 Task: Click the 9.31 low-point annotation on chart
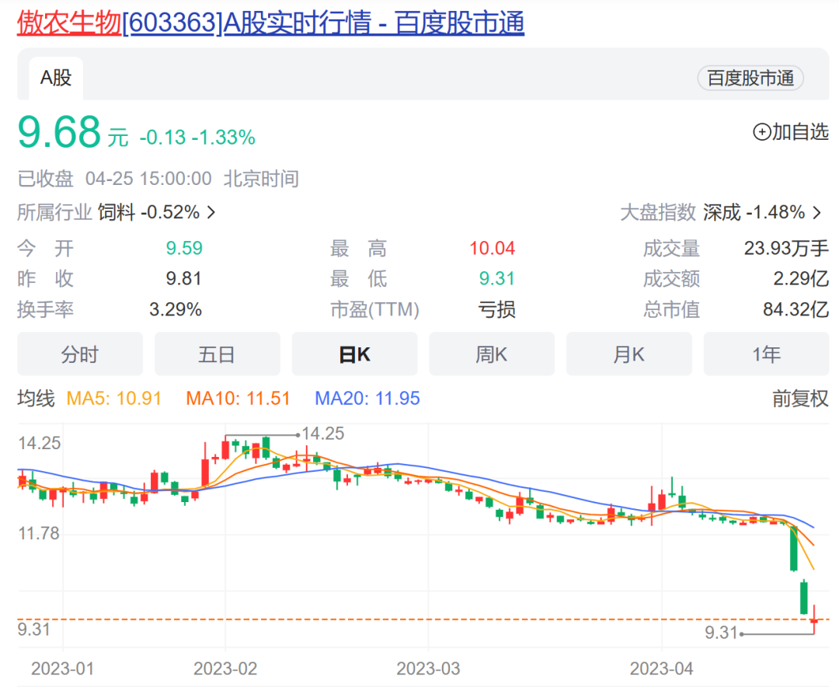721,633
